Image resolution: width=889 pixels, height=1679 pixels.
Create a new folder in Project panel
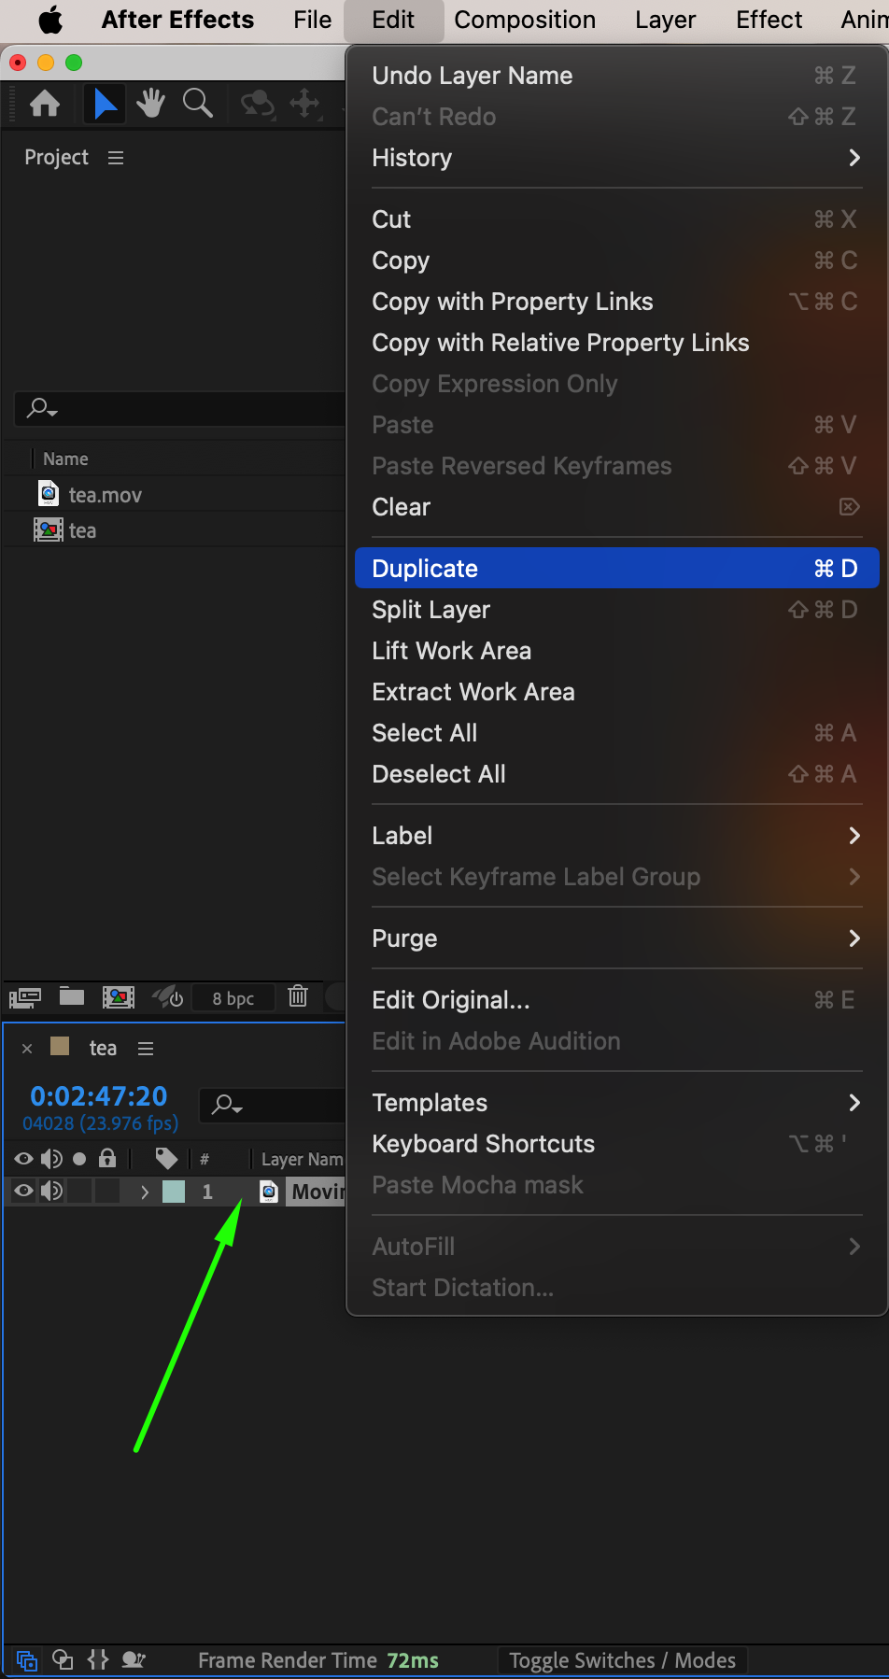click(72, 996)
